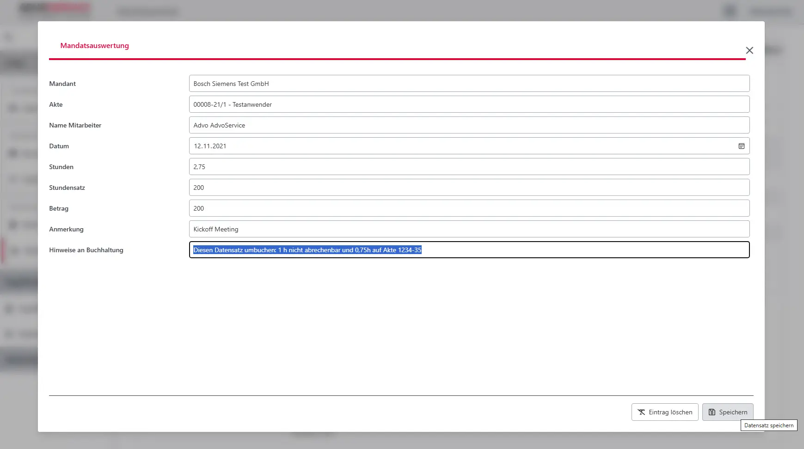Select the Name Mitarbeiter input field
This screenshot has width=804, height=449.
pos(469,125)
